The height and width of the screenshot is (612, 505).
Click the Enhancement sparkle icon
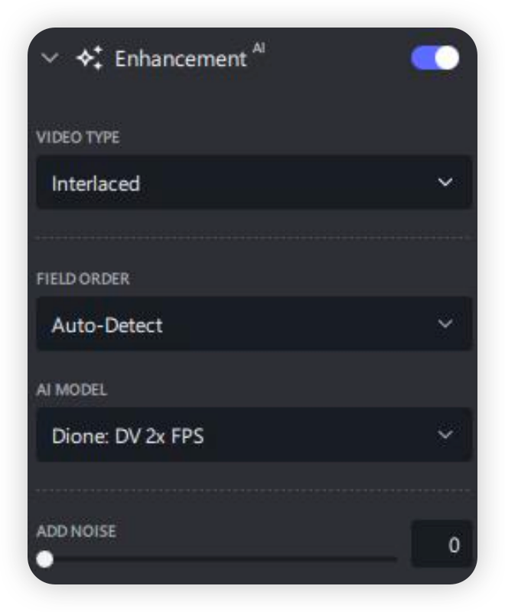(90, 59)
